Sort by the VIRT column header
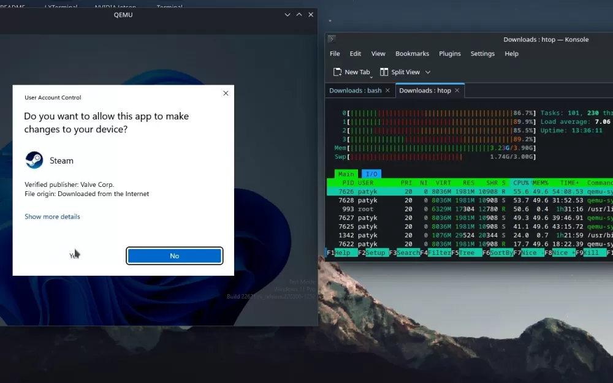613x383 pixels. [443, 183]
